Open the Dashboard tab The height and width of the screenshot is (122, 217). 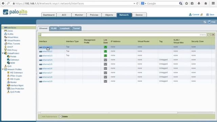tap(49, 15)
